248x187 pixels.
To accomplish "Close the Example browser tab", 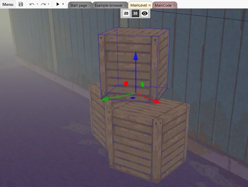I will [125, 5].
